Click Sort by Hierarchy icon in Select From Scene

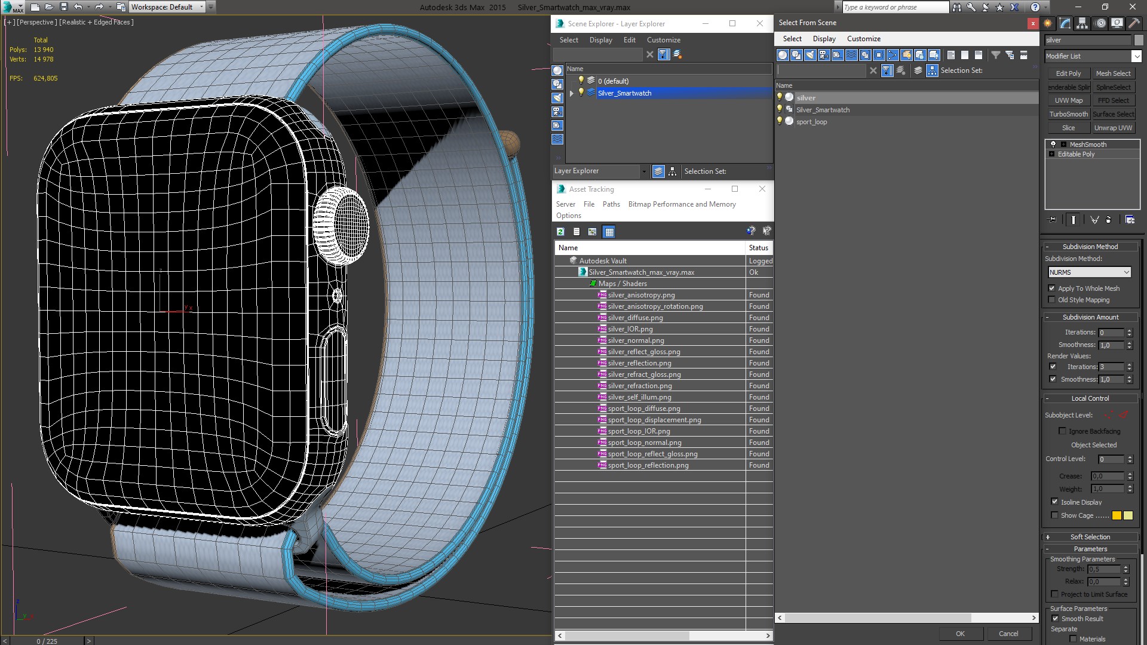(x=932, y=70)
